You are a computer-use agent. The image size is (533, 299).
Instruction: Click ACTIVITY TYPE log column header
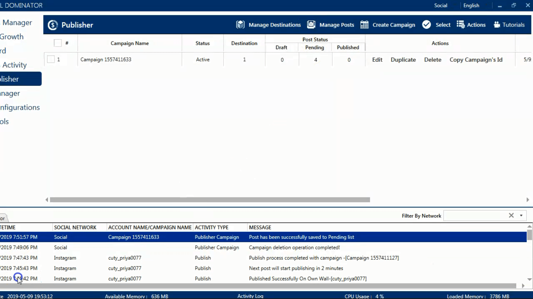pyautogui.click(x=220, y=227)
